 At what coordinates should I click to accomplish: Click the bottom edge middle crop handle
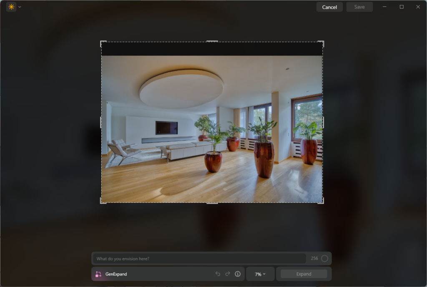212,203
